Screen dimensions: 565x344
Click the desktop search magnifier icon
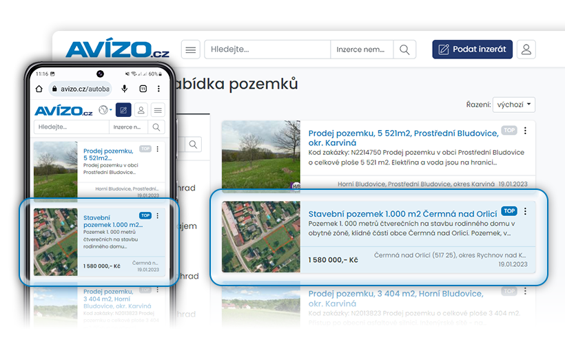[x=404, y=50]
